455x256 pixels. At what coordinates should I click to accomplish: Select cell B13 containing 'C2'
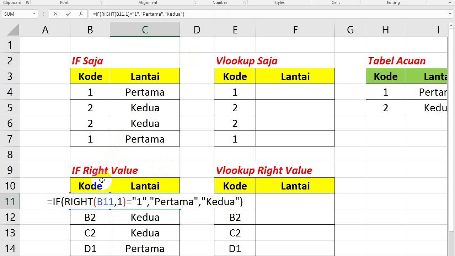coord(90,233)
